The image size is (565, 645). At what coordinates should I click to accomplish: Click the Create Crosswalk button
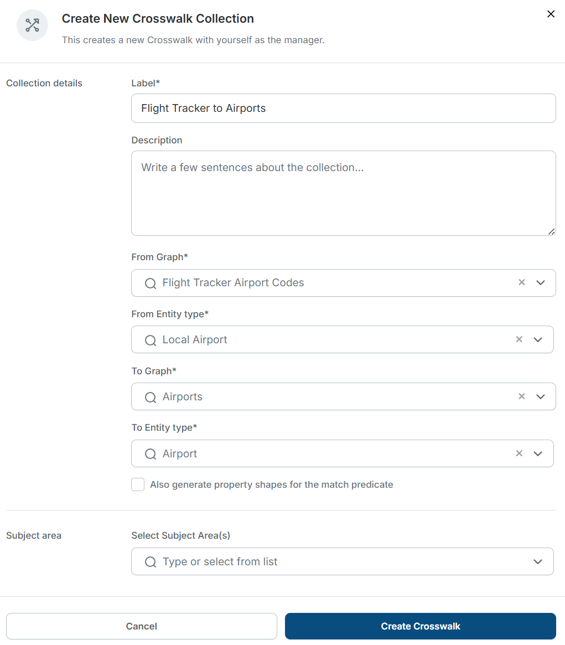[x=421, y=626]
